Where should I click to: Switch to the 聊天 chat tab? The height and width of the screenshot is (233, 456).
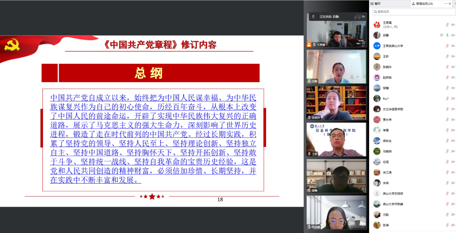pyautogui.click(x=377, y=4)
